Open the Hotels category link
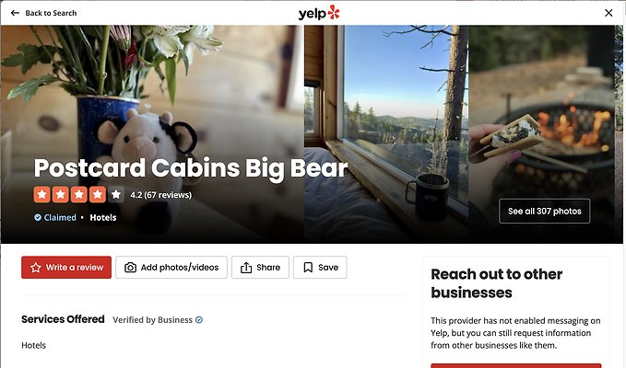The image size is (626, 368). point(103,217)
